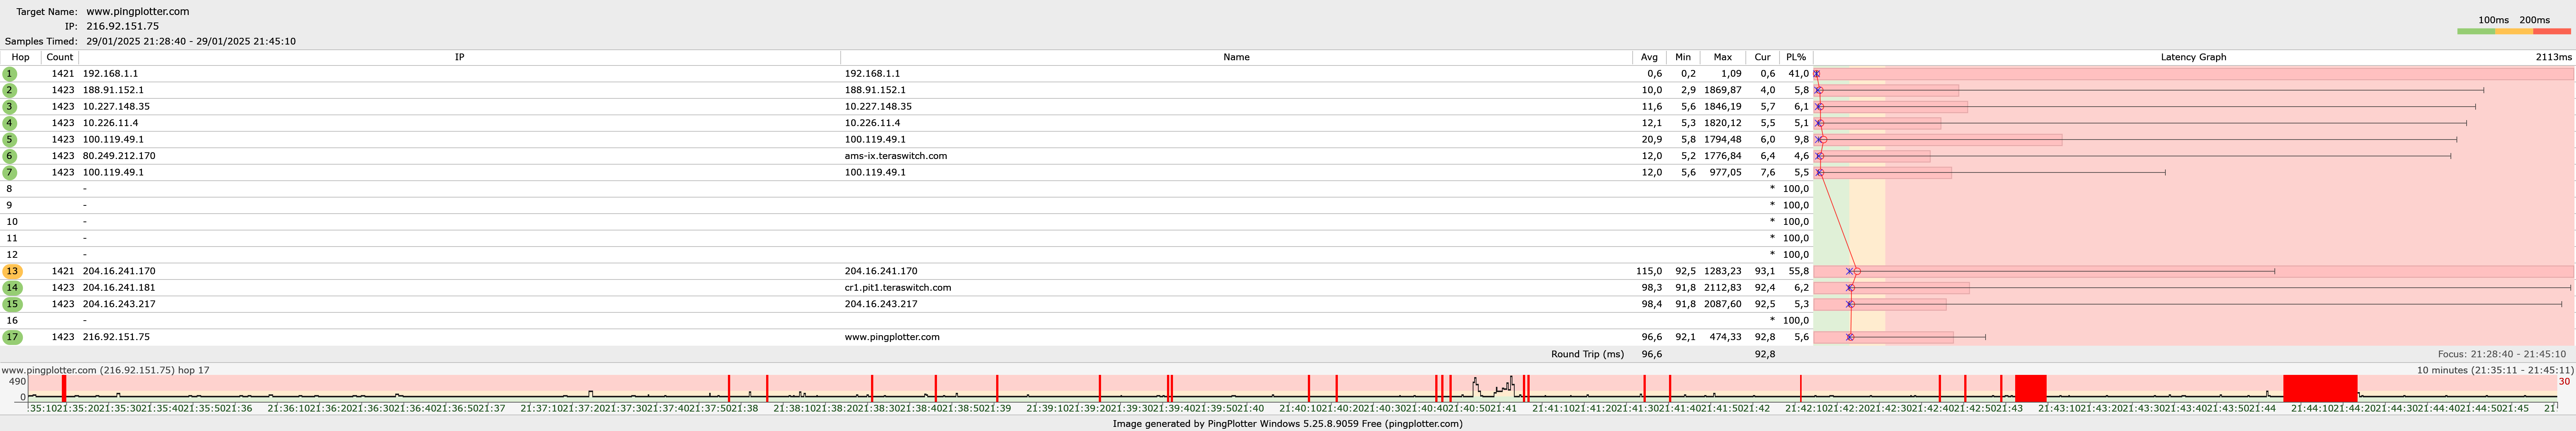
Task: Click the green 100ms legend bar
Action: click(x=2476, y=32)
